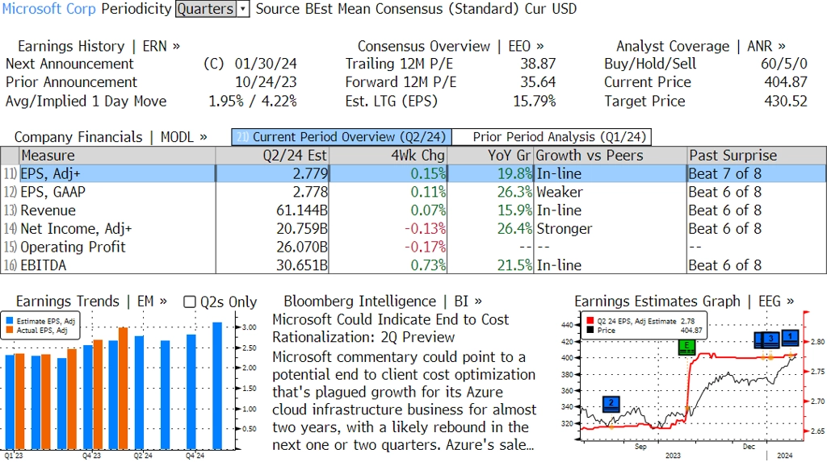Click the red Q2 24 EPS Adj Estimate swatch

coord(590,322)
